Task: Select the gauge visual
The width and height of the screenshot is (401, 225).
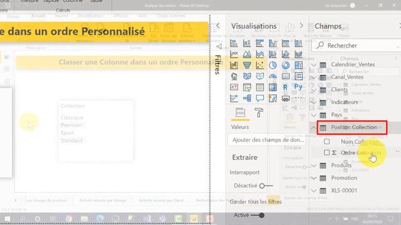Action: pos(273,76)
